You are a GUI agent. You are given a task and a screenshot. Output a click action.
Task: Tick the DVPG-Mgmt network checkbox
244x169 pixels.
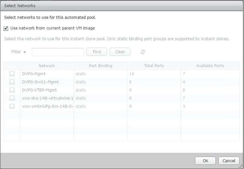[12, 74]
